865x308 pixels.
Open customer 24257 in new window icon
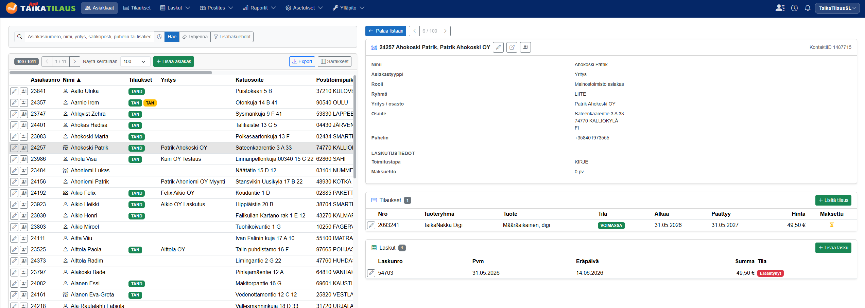(512, 47)
